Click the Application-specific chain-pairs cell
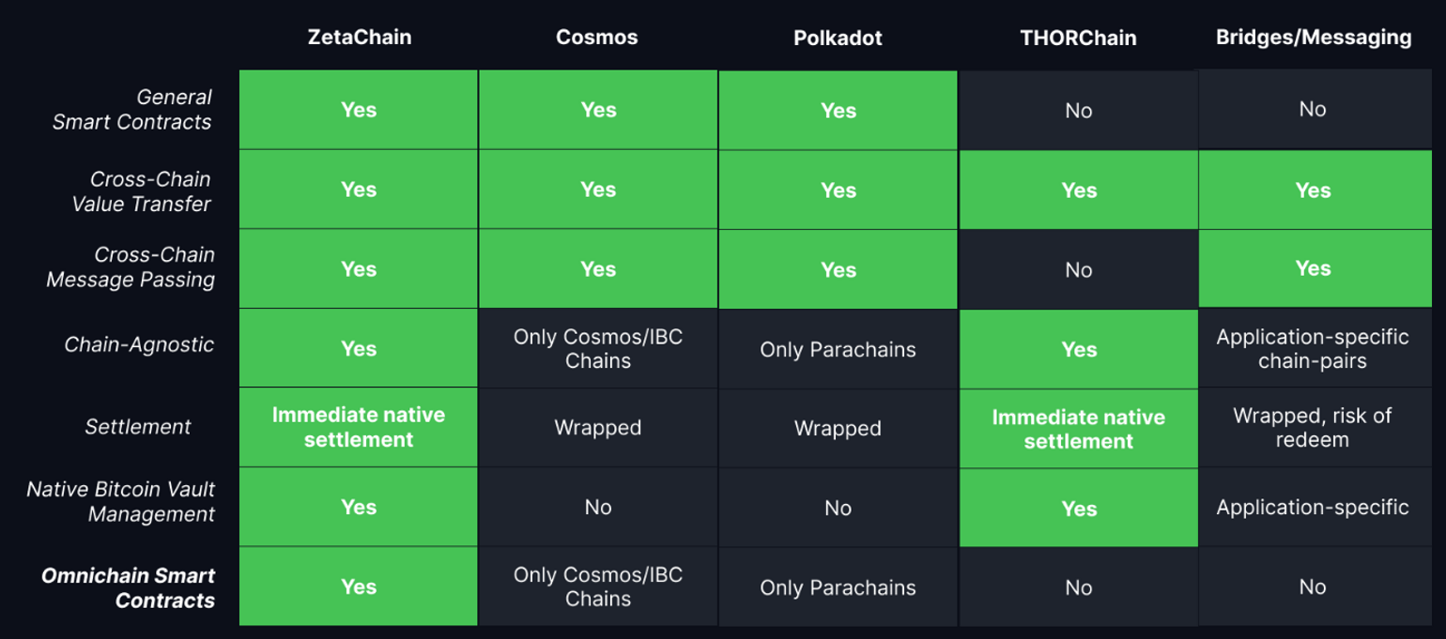1446x639 pixels. point(1313,348)
